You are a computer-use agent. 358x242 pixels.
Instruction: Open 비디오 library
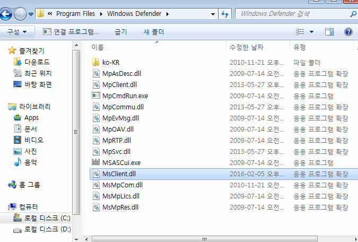[34, 140]
